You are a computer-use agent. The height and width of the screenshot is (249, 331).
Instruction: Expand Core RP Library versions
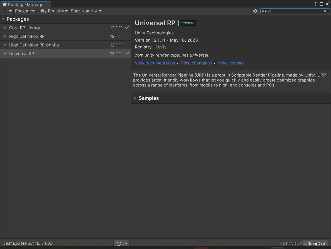tap(5, 28)
